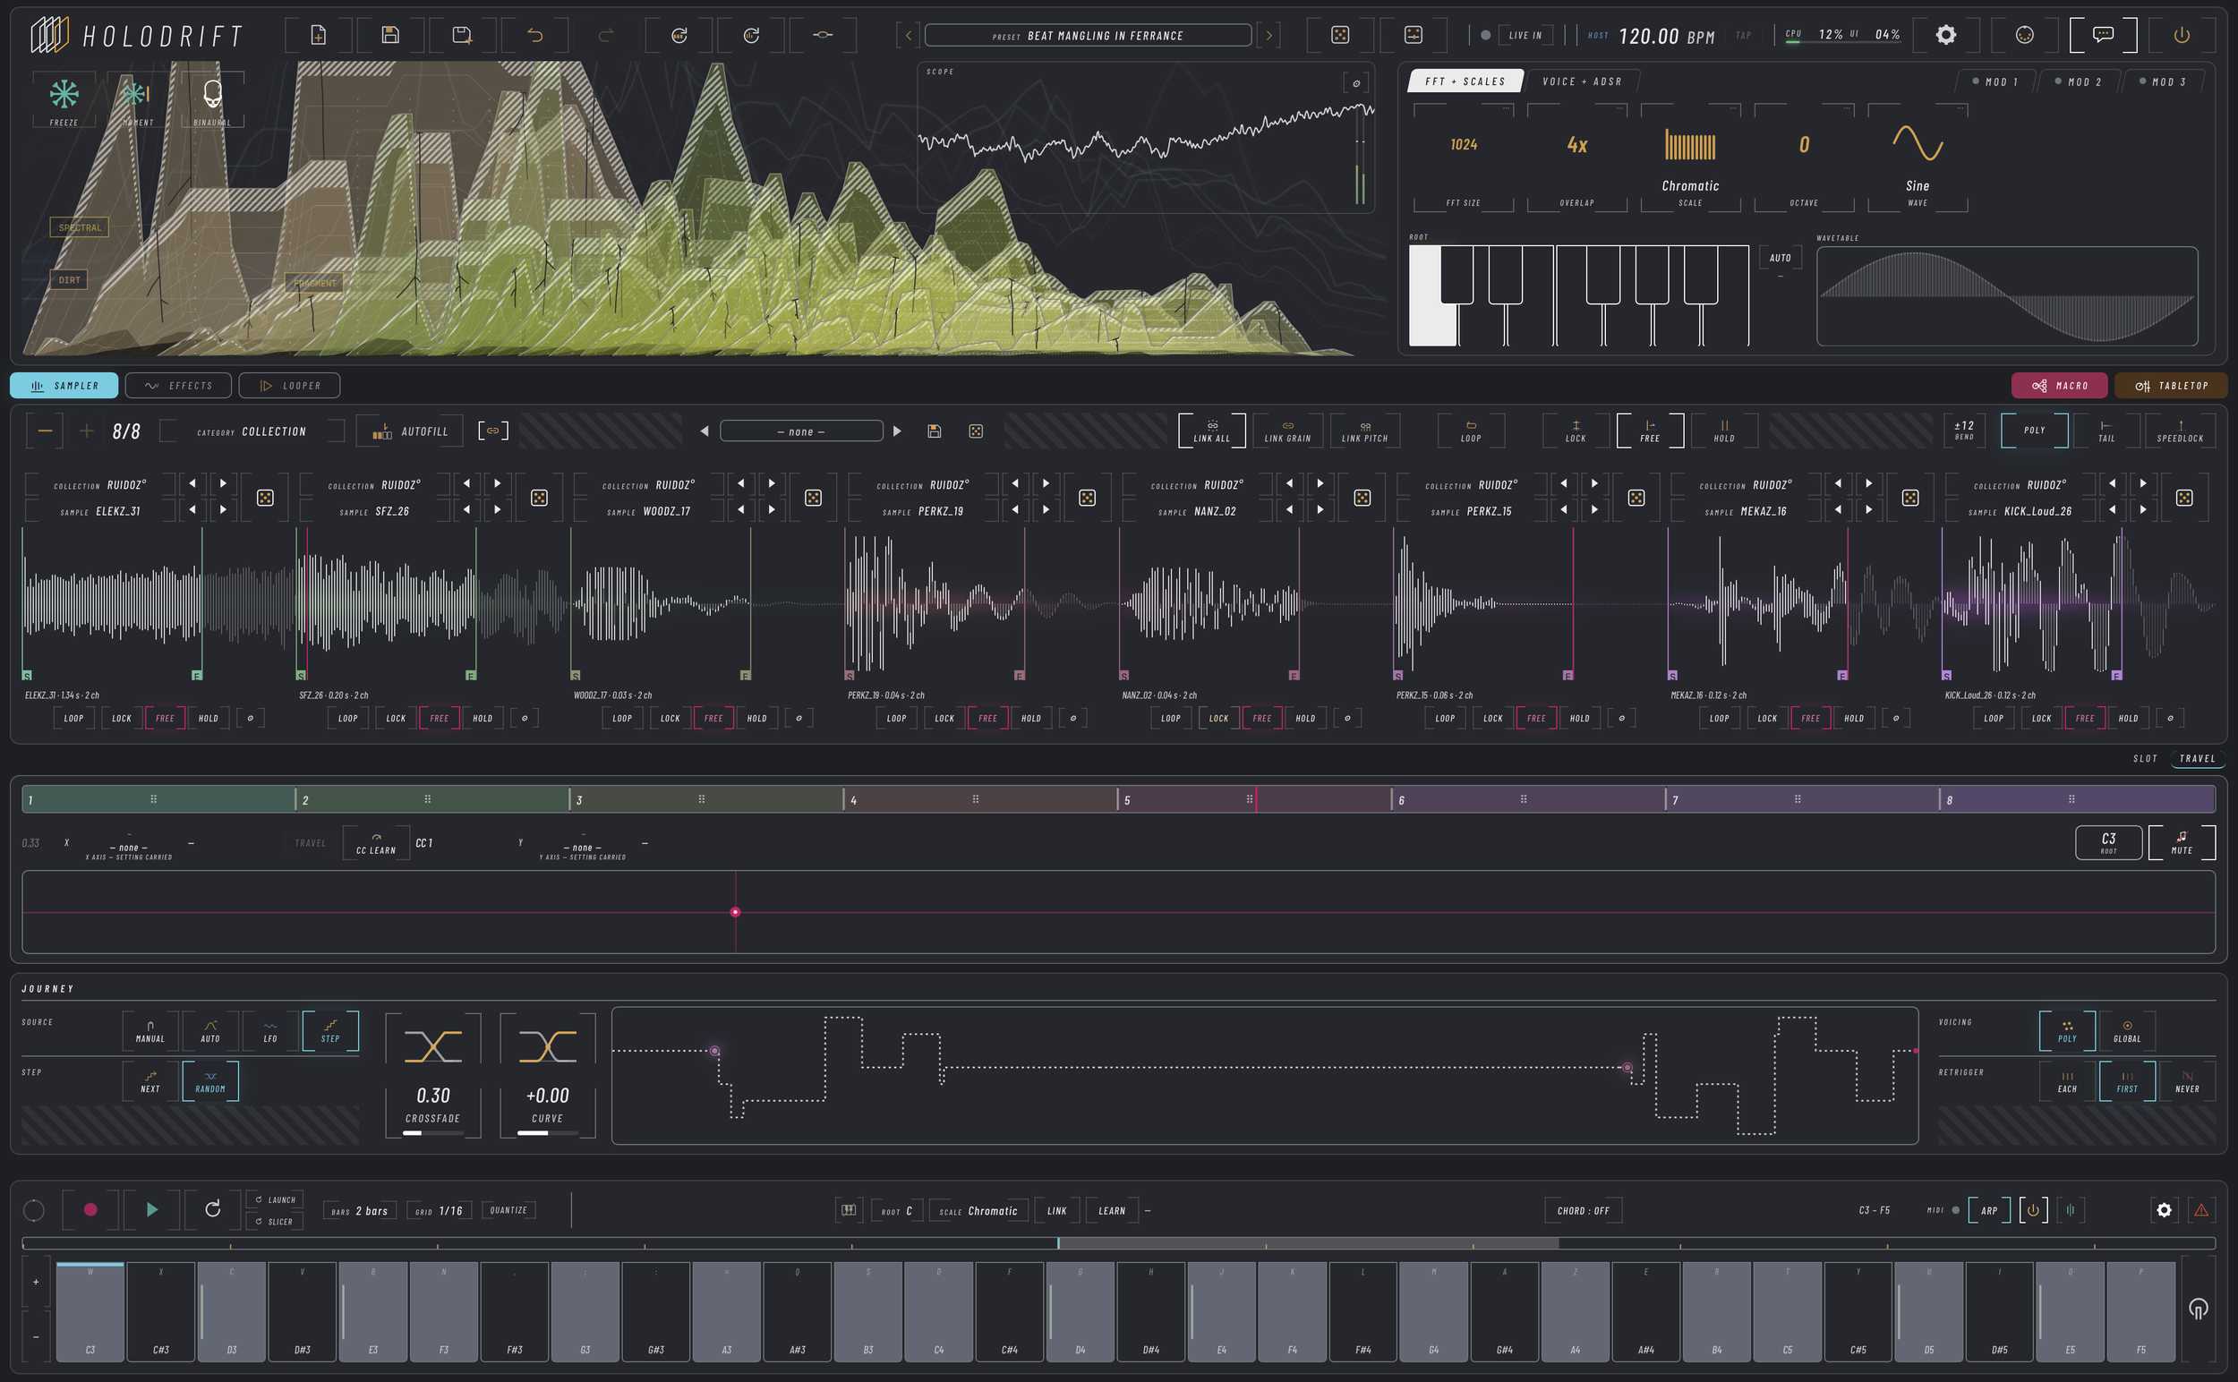Click the keyboard settings gear at bottom
This screenshot has height=1382, width=2238.
pyautogui.click(x=2164, y=1210)
